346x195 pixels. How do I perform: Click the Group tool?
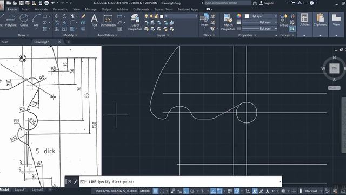[x=284, y=20]
